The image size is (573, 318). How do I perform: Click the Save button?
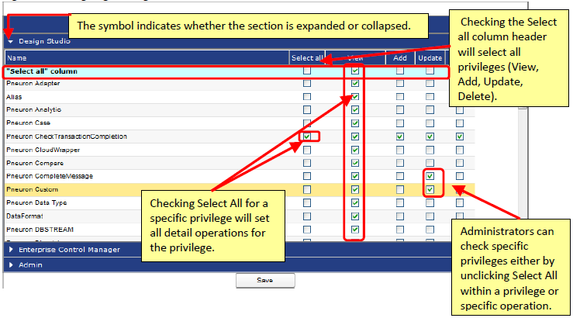265,280
